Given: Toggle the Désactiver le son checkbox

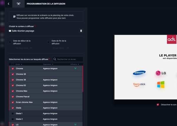Looking at the screenshot, I should pos(158,105).
